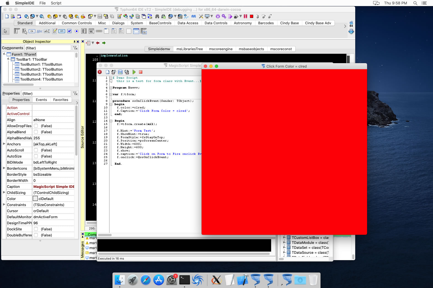Select the TToggleBox 'on' component icon
Screen dimensions: 433x288
pyautogui.click(x=62, y=31)
